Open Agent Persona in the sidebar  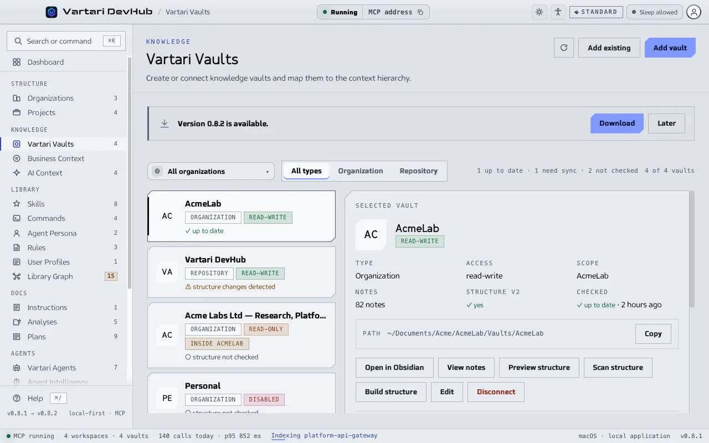(64, 233)
